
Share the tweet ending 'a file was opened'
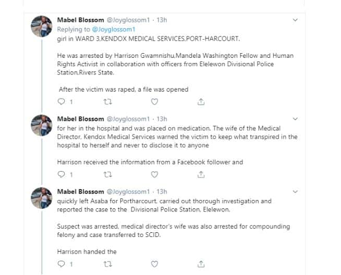coord(201,102)
